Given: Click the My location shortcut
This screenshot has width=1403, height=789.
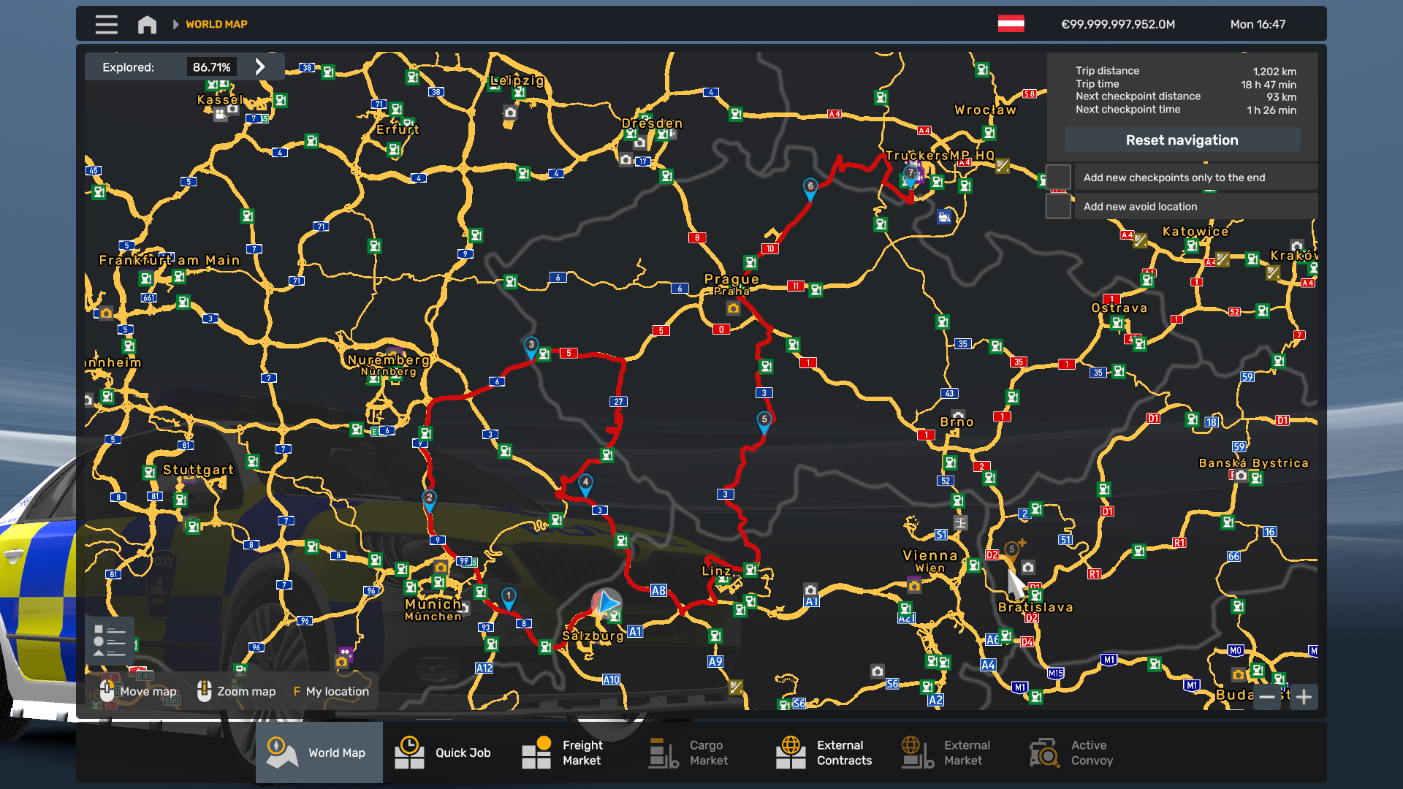Looking at the screenshot, I should coord(331,691).
